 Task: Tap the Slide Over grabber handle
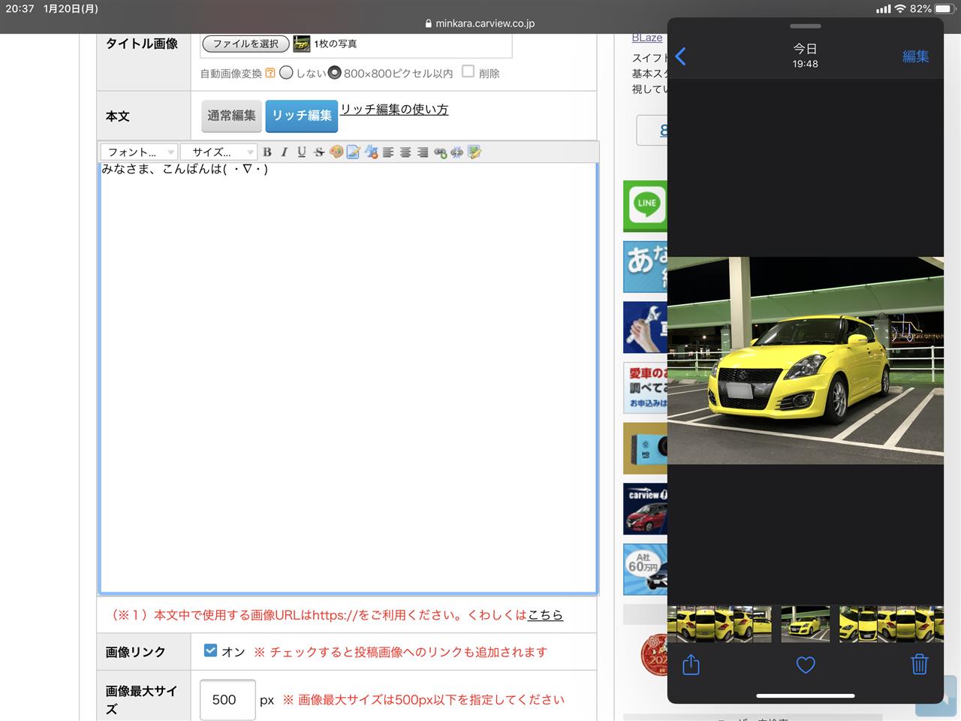[x=805, y=26]
